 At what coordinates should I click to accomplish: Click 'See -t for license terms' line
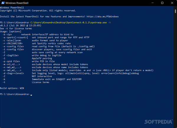click(16, 28)
